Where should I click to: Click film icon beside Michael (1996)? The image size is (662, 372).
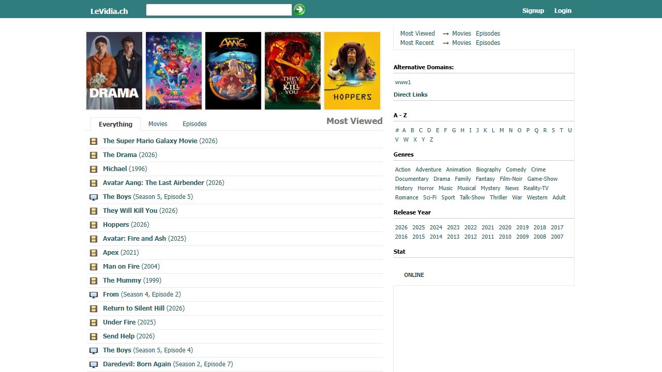[94, 169]
